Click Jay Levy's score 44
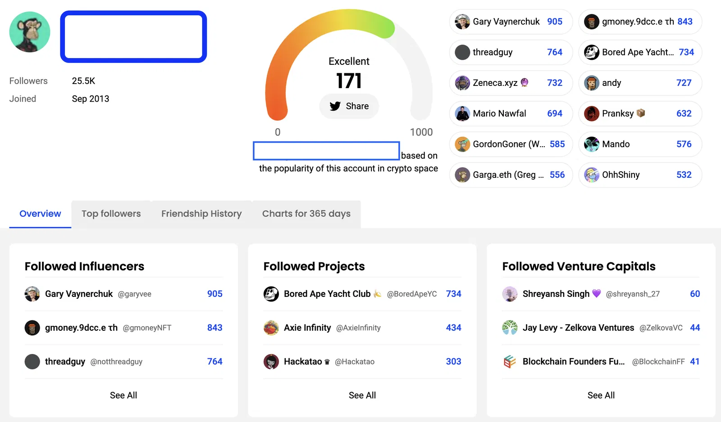This screenshot has width=721, height=422. [695, 328]
